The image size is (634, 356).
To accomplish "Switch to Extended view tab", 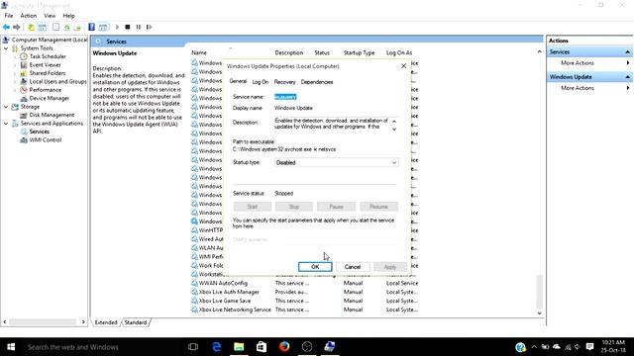I will (x=106, y=322).
